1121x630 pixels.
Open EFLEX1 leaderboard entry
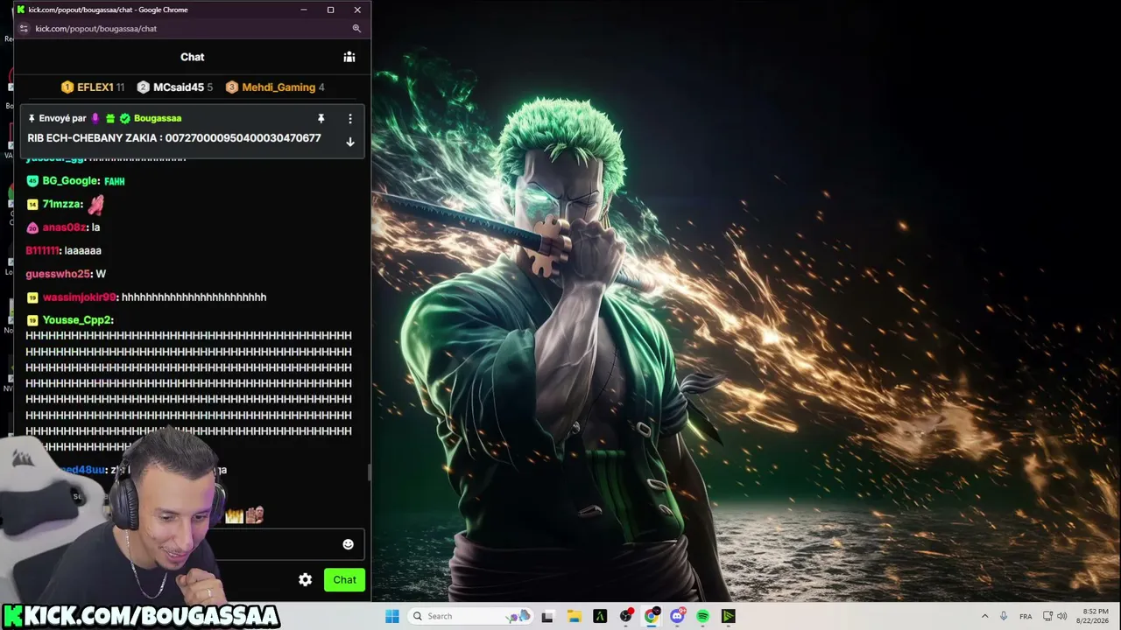(93, 87)
